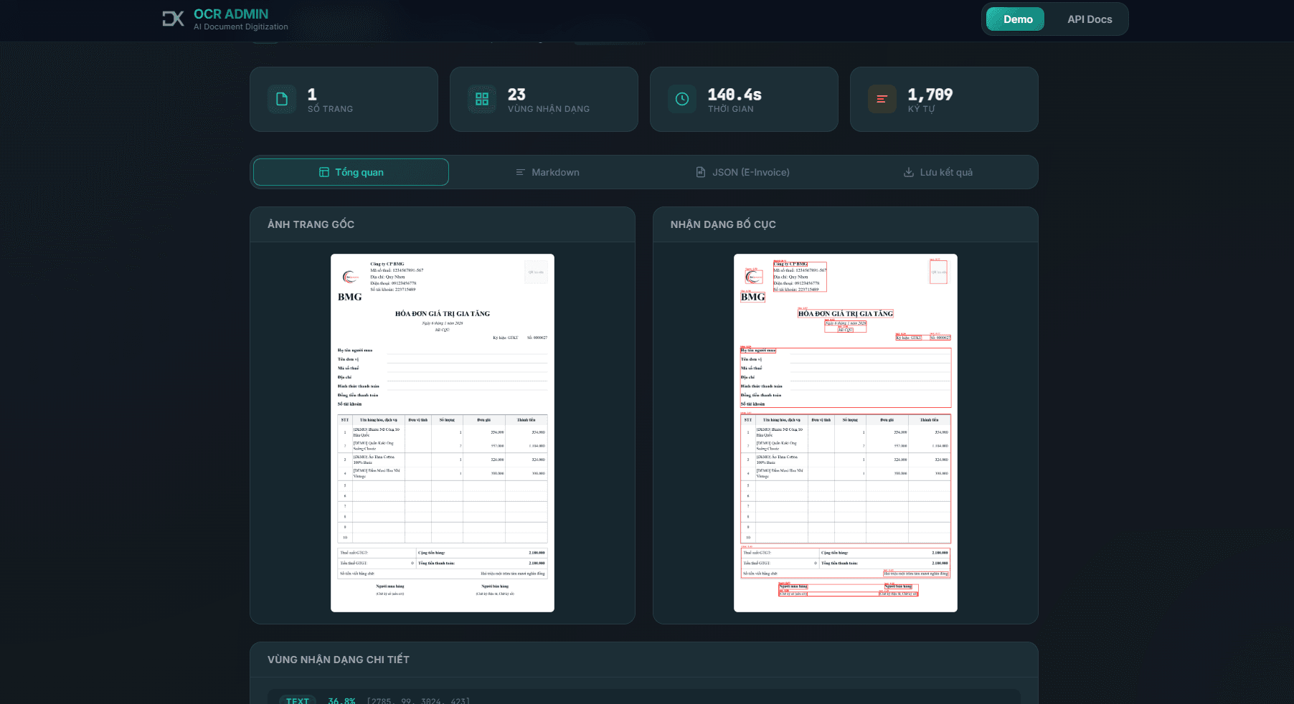The width and height of the screenshot is (1294, 704).
Task: Click the DX logo icon
Action: [173, 19]
